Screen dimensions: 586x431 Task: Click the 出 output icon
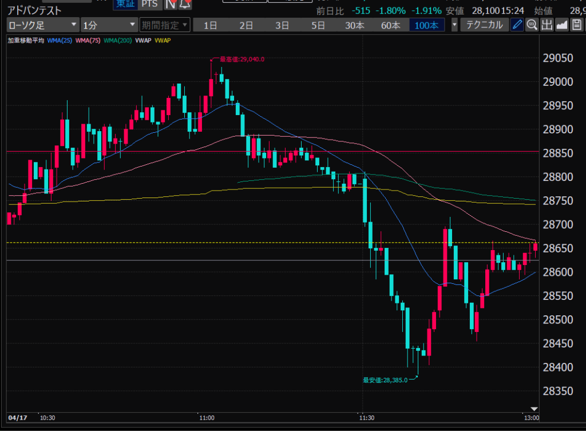tap(547, 25)
